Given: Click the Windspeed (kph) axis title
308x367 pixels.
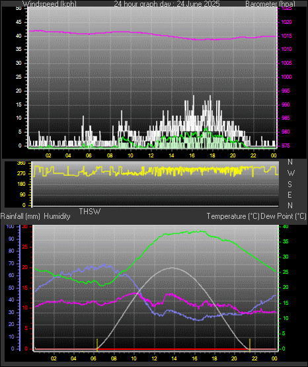Looking at the screenshot, I should point(50,3).
